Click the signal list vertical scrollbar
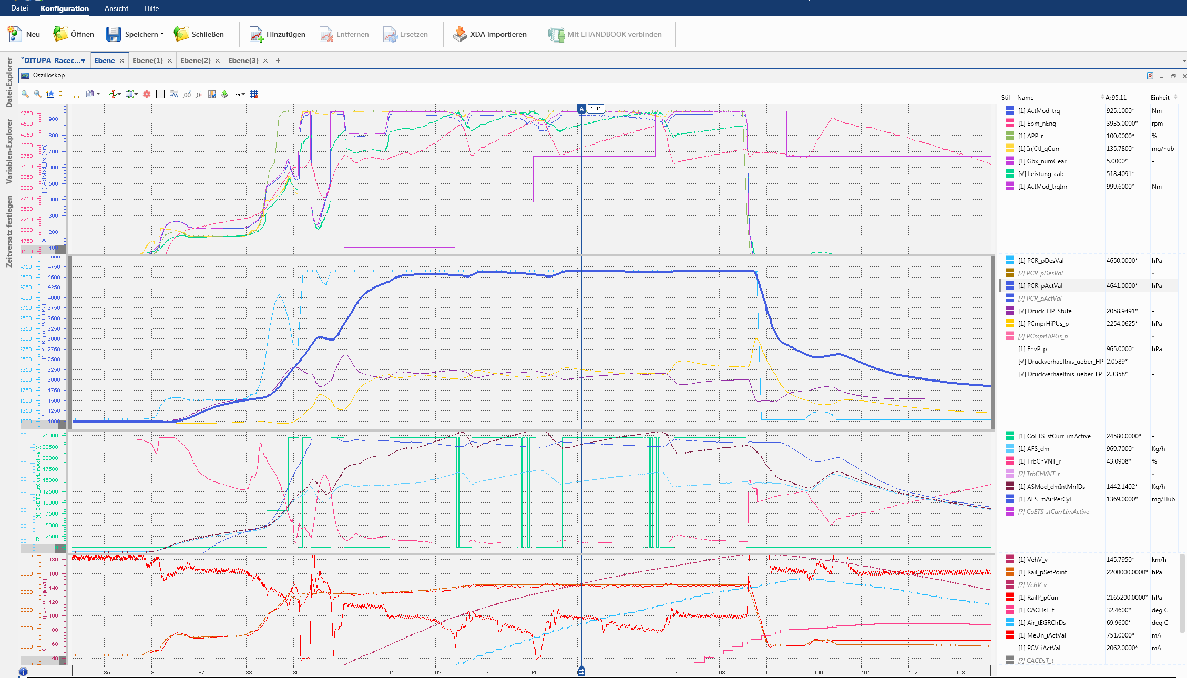The height and width of the screenshot is (678, 1187). pyautogui.click(x=1182, y=594)
